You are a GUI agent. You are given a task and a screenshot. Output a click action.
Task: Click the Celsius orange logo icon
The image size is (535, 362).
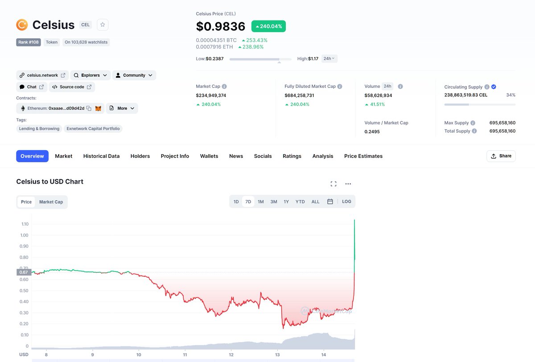(22, 25)
